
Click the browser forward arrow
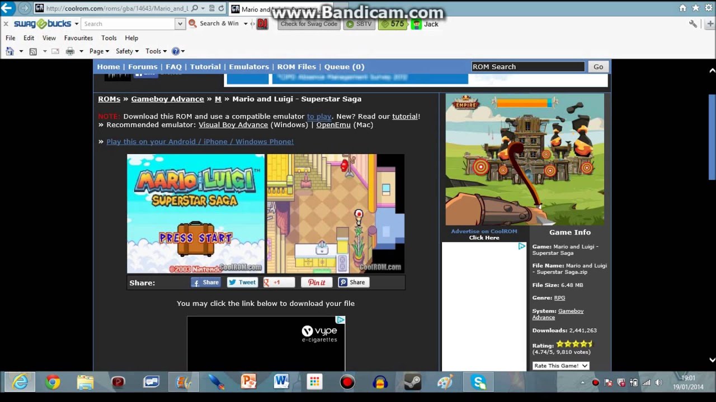pyautogui.click(x=25, y=8)
